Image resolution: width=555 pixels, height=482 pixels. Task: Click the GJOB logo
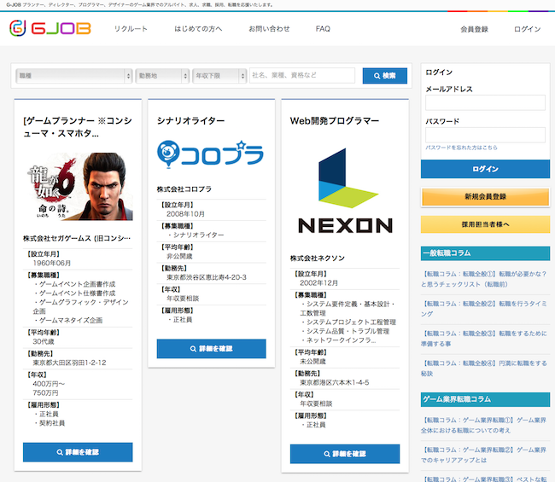click(50, 28)
